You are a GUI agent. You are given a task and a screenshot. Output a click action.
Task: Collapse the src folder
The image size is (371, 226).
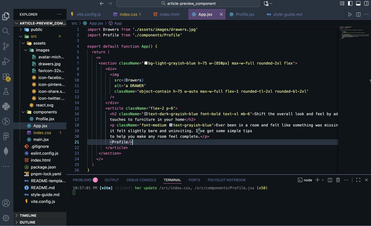39,36
